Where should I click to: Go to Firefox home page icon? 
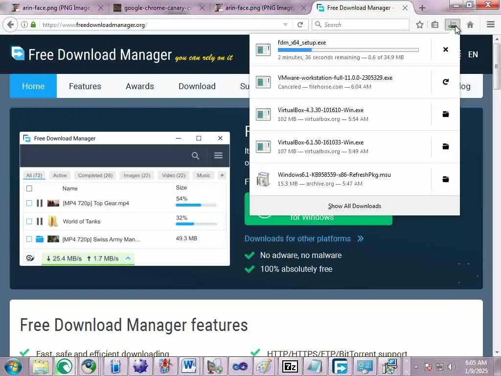coord(470,24)
